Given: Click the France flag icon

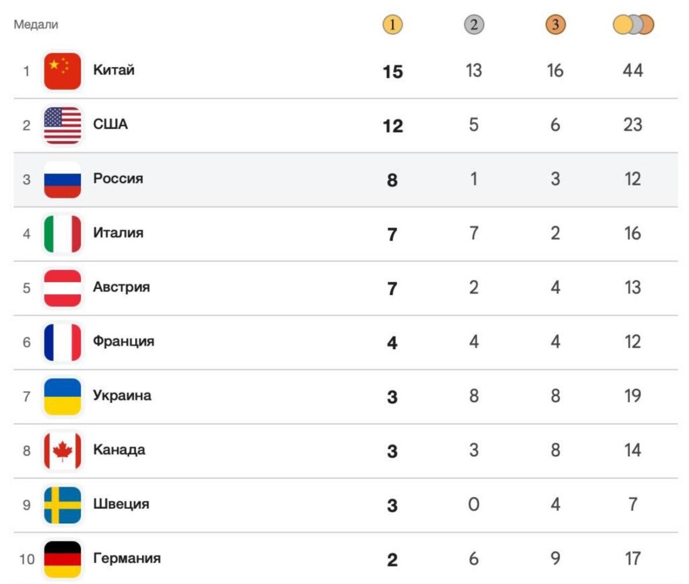Looking at the screenshot, I should (63, 342).
